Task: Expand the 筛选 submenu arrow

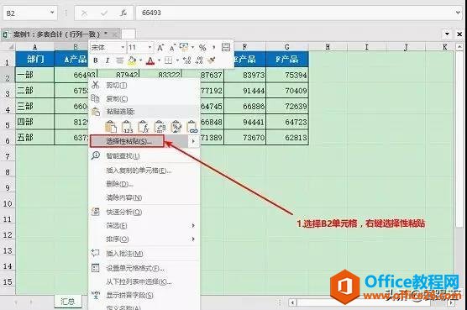Action: [193, 226]
